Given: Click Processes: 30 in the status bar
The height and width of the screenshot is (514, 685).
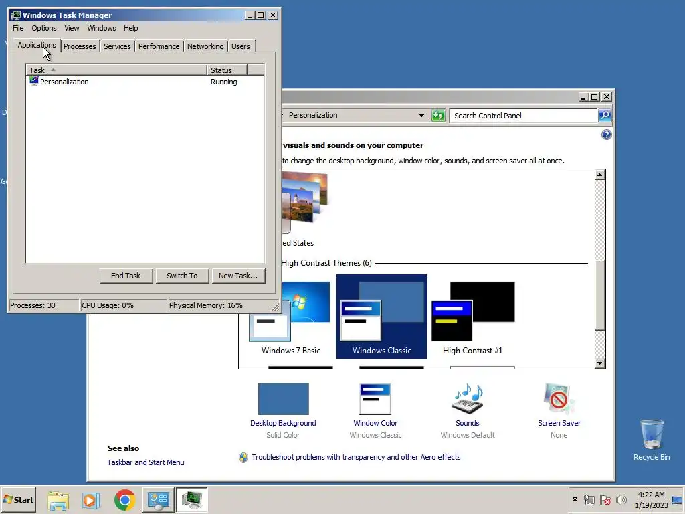Looking at the screenshot, I should click(x=43, y=305).
